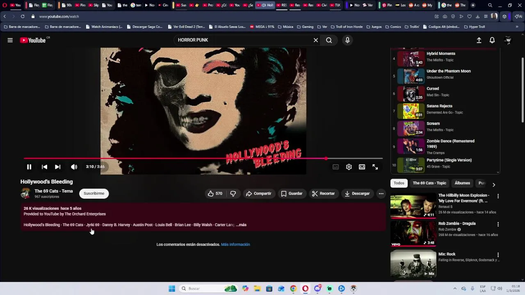Expand the description with ...más
This screenshot has width=525, height=295.
[x=241, y=225]
